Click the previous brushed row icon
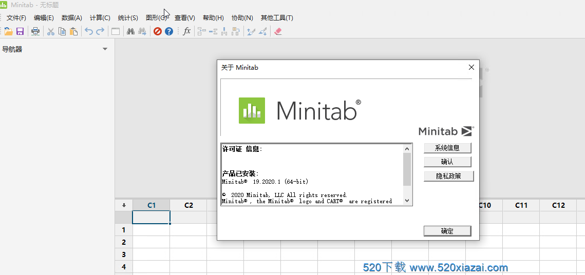Screen dimensions: 585x275 pos(251,31)
